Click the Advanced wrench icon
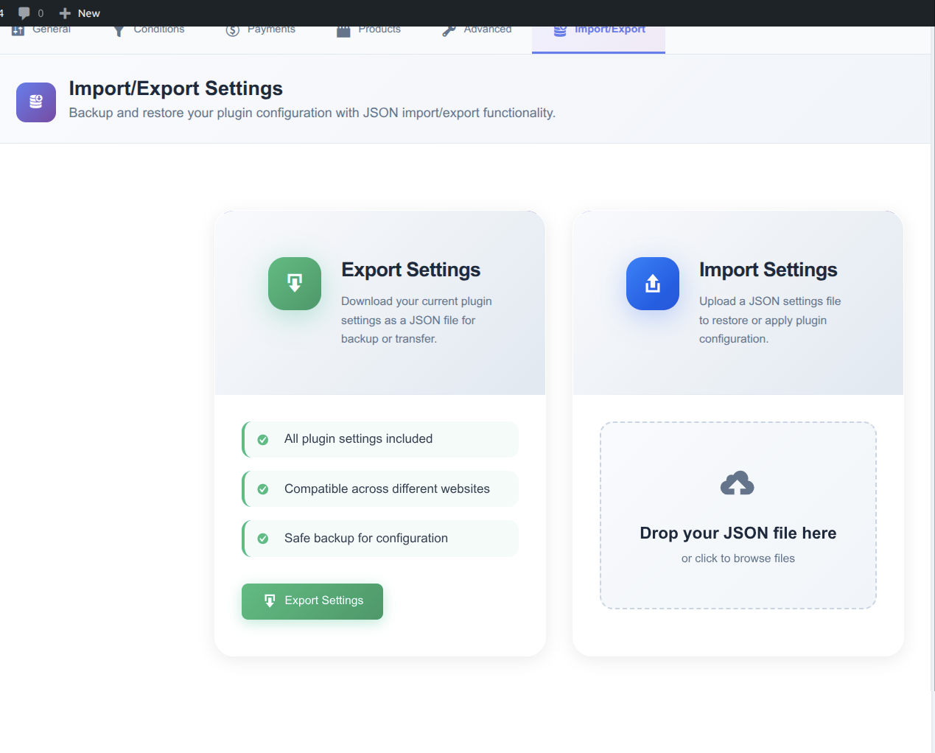The height and width of the screenshot is (753, 935). [449, 31]
